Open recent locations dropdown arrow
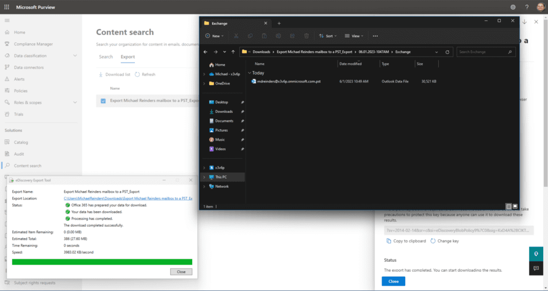Screen dimensions: 548x291 point(224,52)
